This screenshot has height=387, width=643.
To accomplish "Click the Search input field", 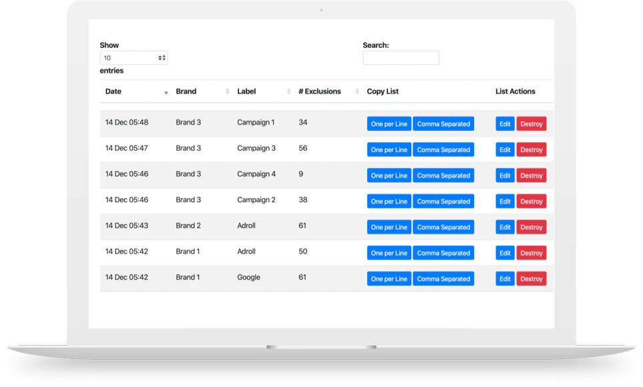I will (x=401, y=58).
